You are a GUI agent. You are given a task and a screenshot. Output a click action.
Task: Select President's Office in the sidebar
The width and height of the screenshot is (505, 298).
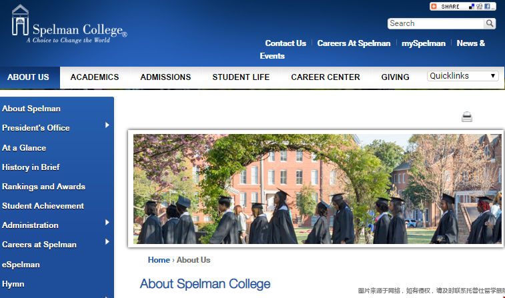pyautogui.click(x=36, y=128)
